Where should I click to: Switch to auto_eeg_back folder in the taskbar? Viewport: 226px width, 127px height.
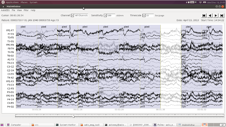[91, 125]
